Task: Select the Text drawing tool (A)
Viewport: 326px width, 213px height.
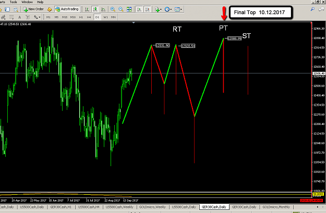Action: 19,17
